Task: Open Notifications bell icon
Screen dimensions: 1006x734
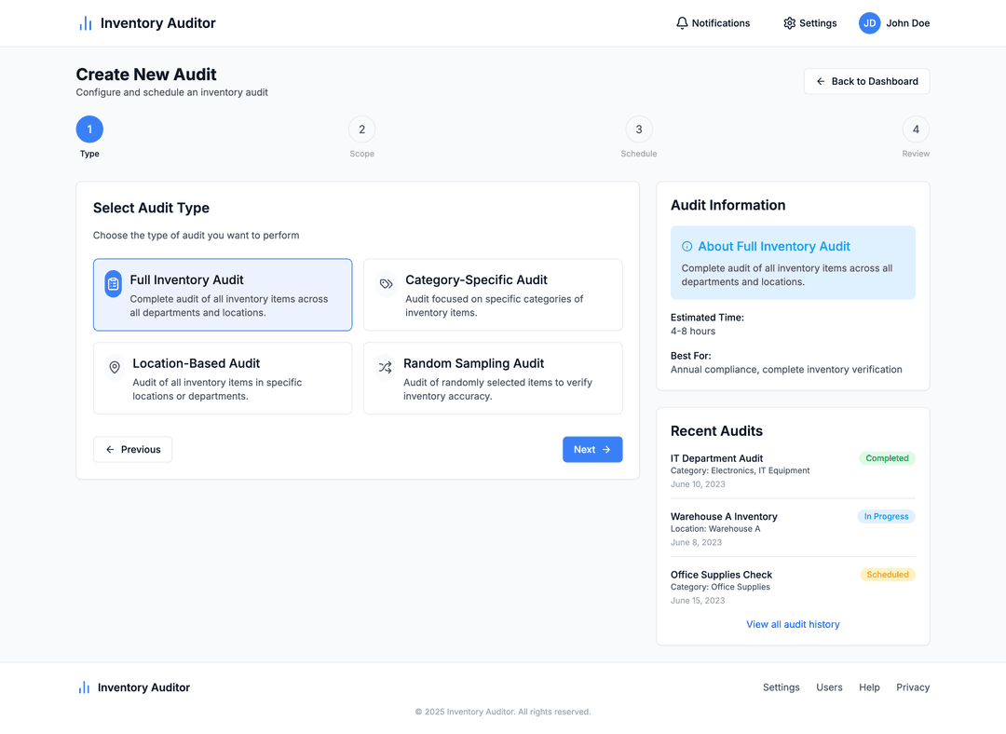Action: tap(682, 23)
